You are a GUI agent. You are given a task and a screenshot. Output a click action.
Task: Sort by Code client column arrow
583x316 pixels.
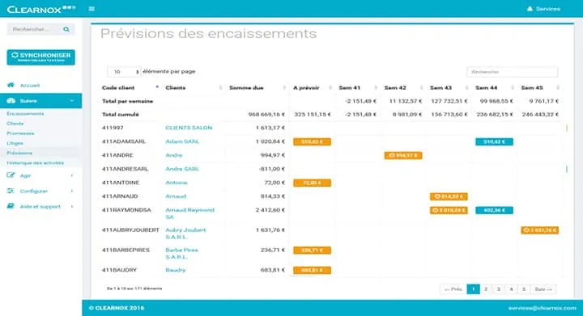tap(157, 87)
